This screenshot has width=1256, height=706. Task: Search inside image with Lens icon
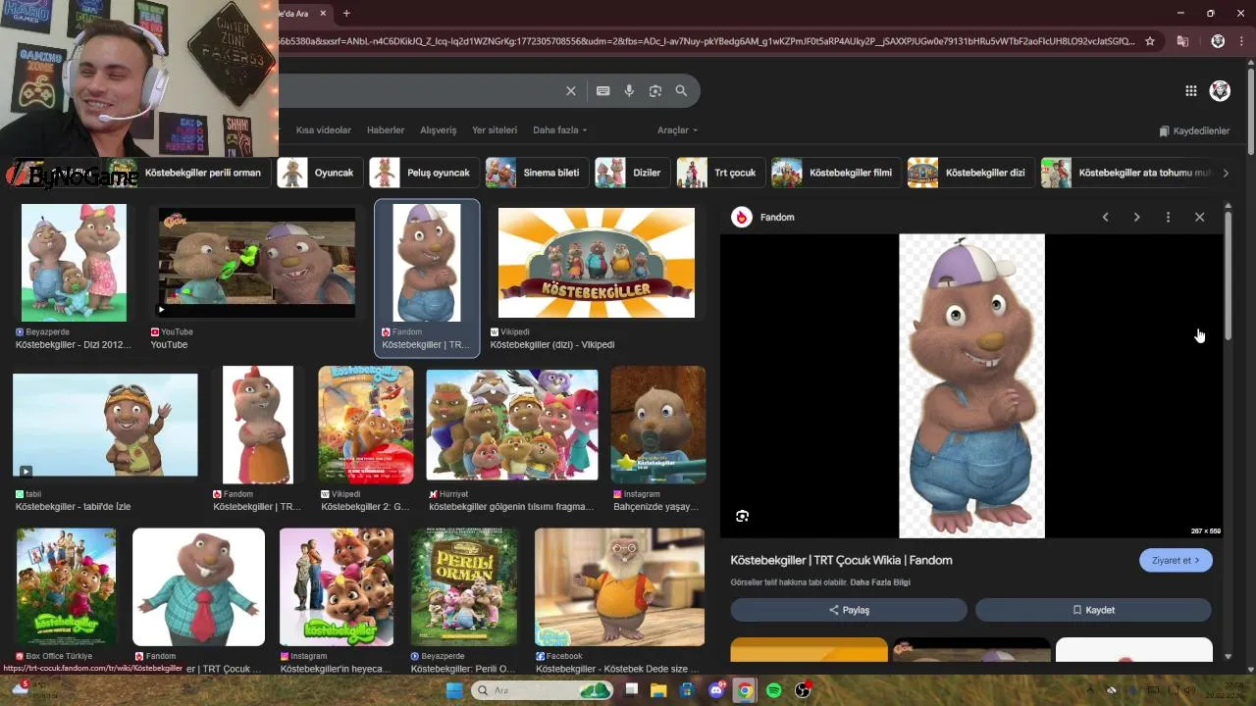742,516
